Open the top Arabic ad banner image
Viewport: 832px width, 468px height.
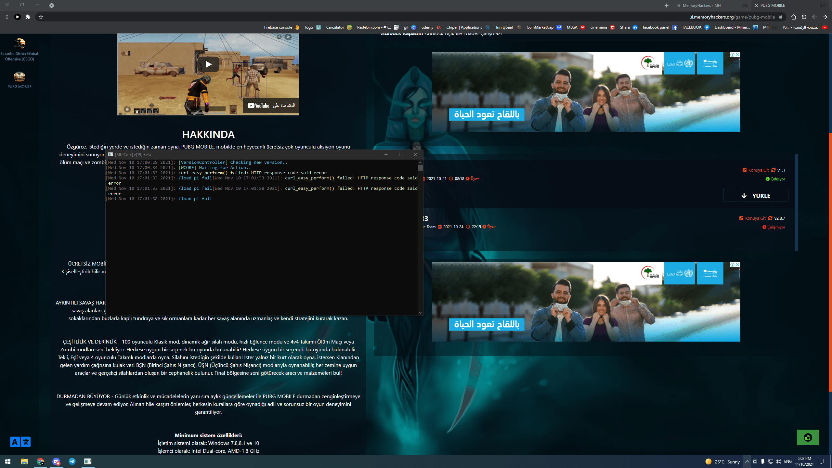tap(586, 92)
